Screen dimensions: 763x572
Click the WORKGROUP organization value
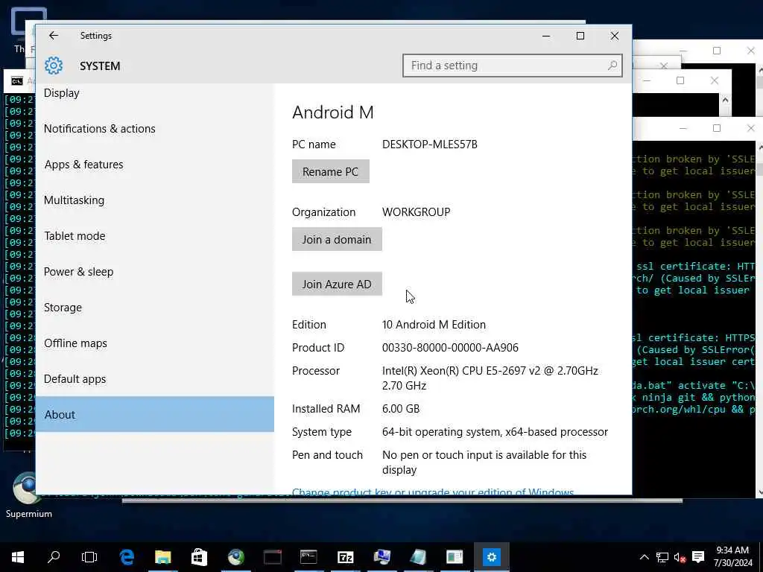click(x=416, y=212)
